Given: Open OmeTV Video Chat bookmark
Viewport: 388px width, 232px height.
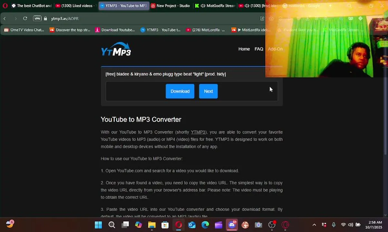Looking at the screenshot, I should [x=24, y=30].
